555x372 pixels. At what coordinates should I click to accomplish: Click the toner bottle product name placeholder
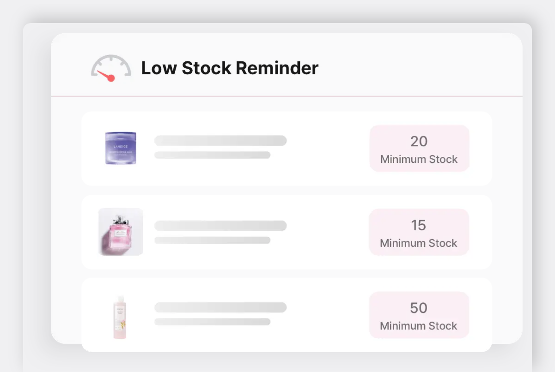tap(220, 307)
